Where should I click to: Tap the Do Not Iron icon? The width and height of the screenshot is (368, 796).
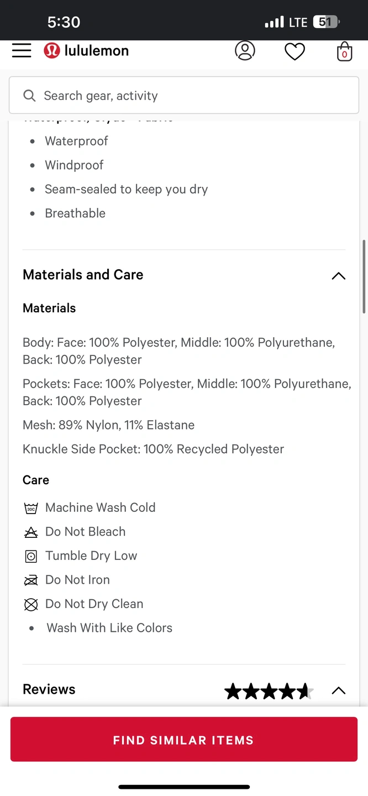pyautogui.click(x=31, y=580)
